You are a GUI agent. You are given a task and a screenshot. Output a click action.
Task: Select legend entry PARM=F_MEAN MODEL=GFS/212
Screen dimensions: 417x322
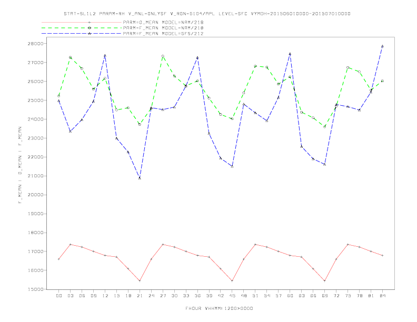[163, 34]
